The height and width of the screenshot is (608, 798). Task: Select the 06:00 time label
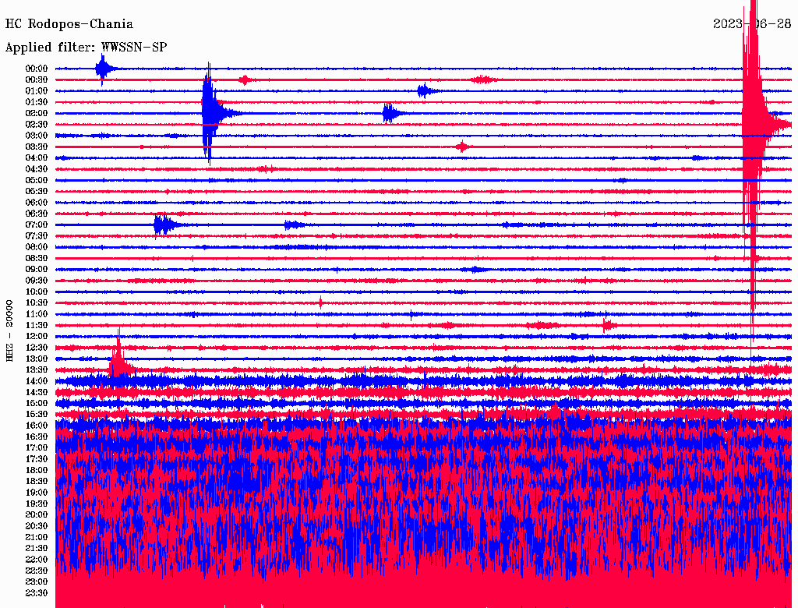click(x=37, y=203)
